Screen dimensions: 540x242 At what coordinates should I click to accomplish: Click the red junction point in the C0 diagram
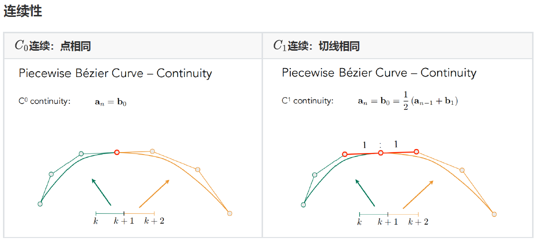117,153
